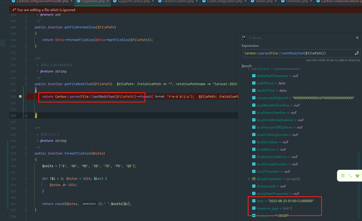Click the array icon beside dumpProperties
The image size is (362, 221).
254,179
